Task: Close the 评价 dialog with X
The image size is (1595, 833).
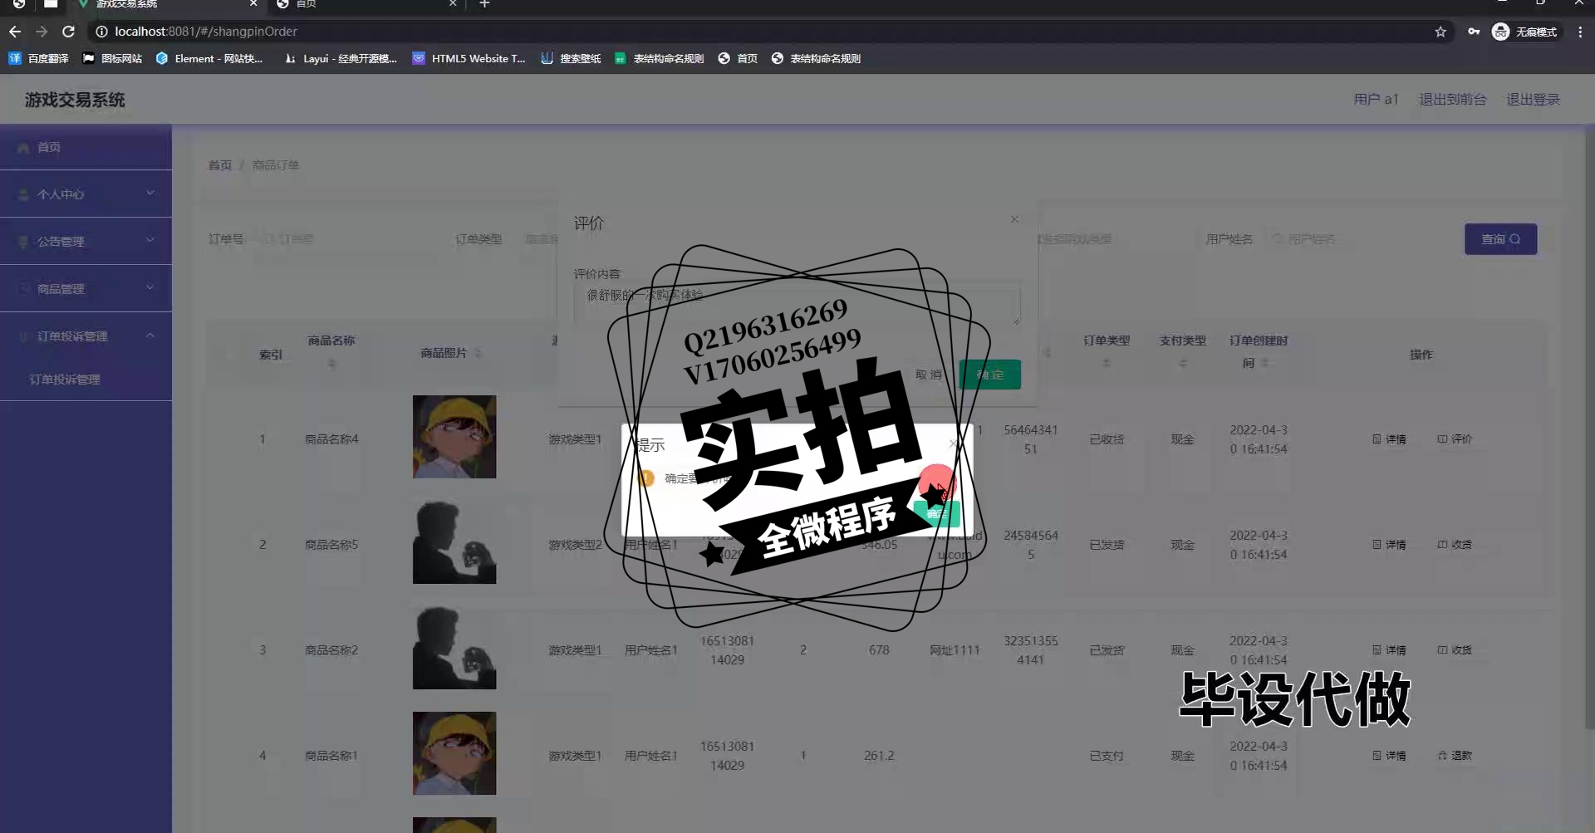Action: tap(1014, 219)
